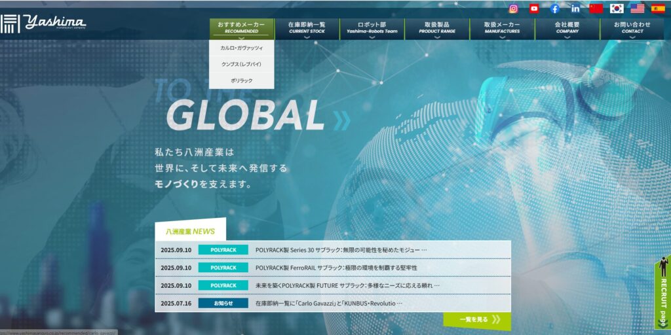Open the お問い合わせ CONTACT menu
671x335 pixels.
tap(632, 29)
